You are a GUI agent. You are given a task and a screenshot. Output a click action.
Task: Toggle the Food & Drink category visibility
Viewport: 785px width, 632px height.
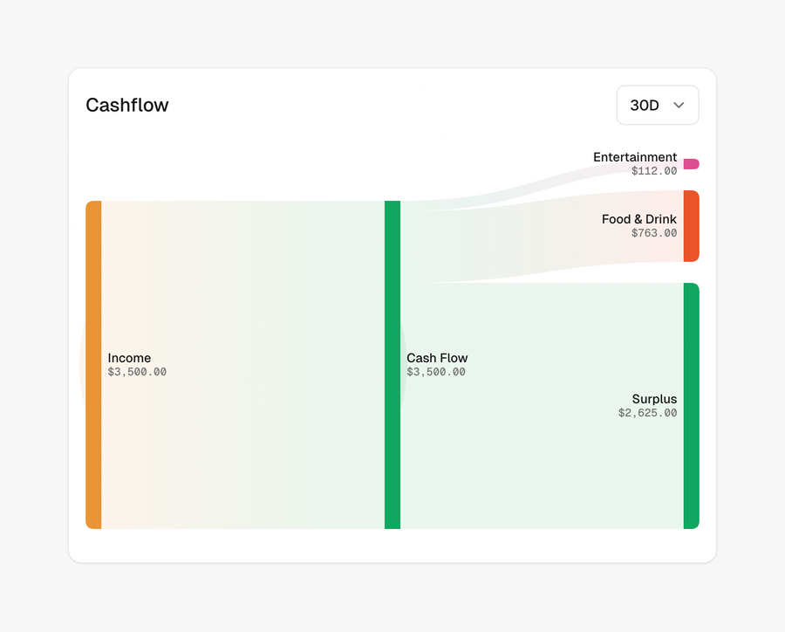click(x=693, y=226)
